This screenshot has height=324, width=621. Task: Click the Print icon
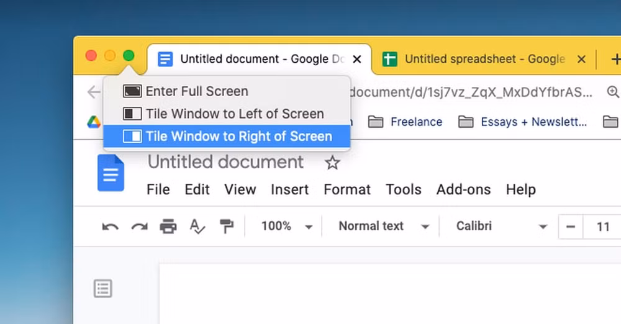click(168, 226)
